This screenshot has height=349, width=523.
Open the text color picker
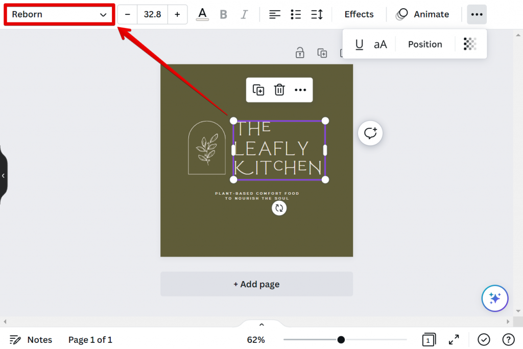tap(202, 14)
